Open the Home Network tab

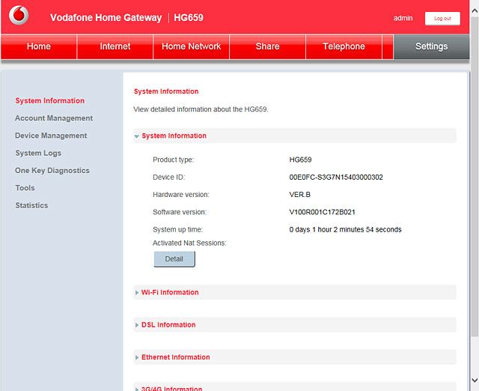coord(192,46)
